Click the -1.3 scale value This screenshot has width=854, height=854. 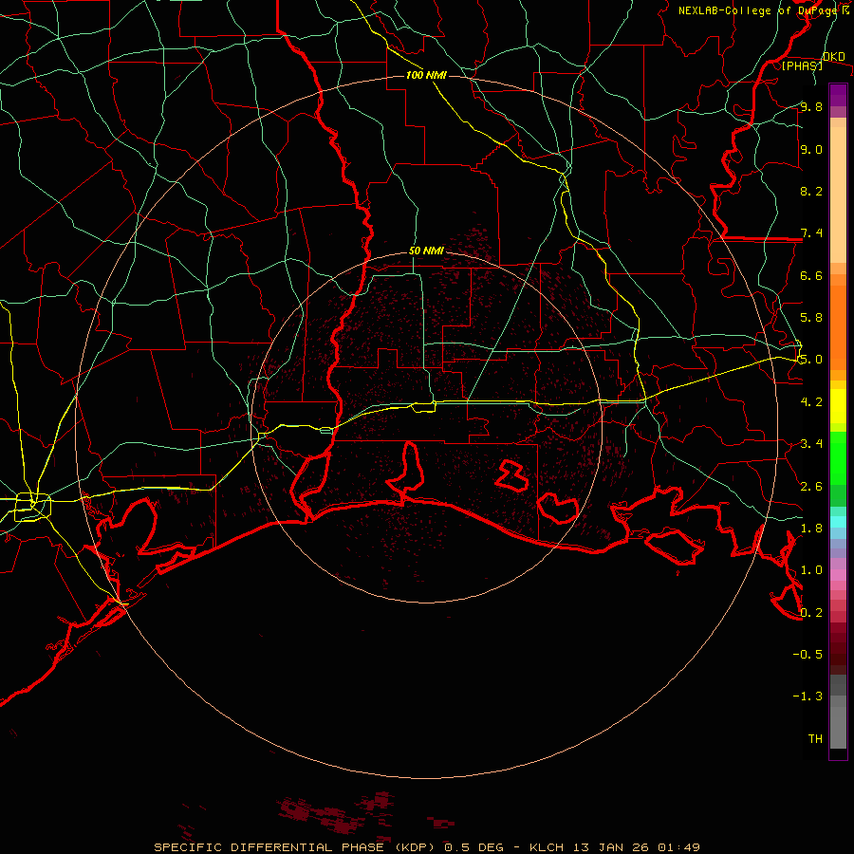[x=808, y=696]
